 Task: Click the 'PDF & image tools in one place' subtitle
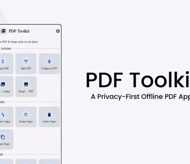coord(19,42)
